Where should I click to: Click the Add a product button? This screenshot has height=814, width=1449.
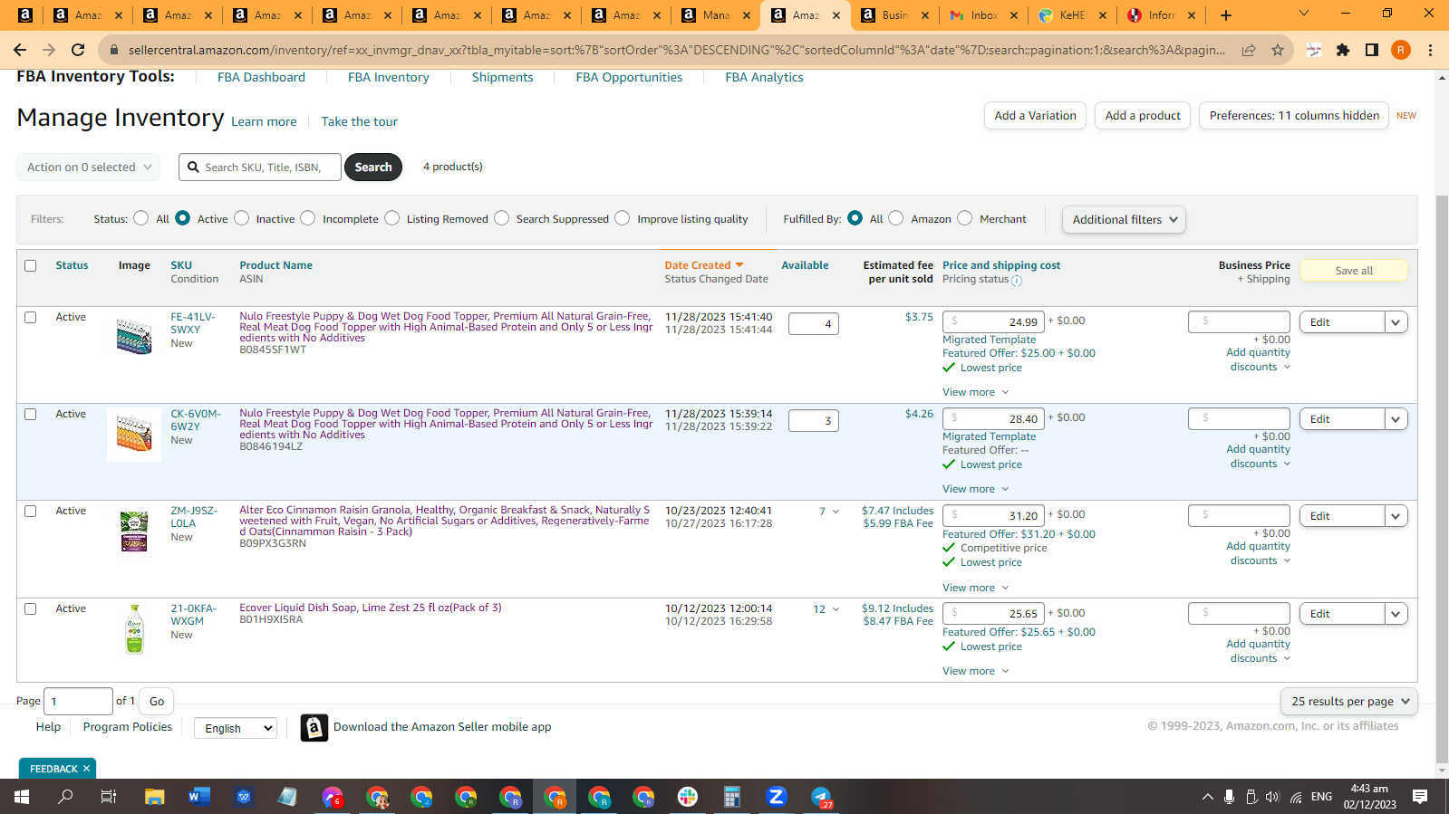(1143, 115)
